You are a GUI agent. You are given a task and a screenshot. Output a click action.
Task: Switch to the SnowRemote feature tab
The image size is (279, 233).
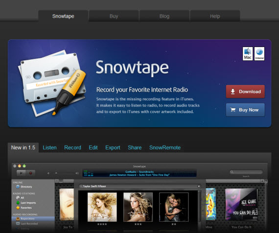point(165,148)
